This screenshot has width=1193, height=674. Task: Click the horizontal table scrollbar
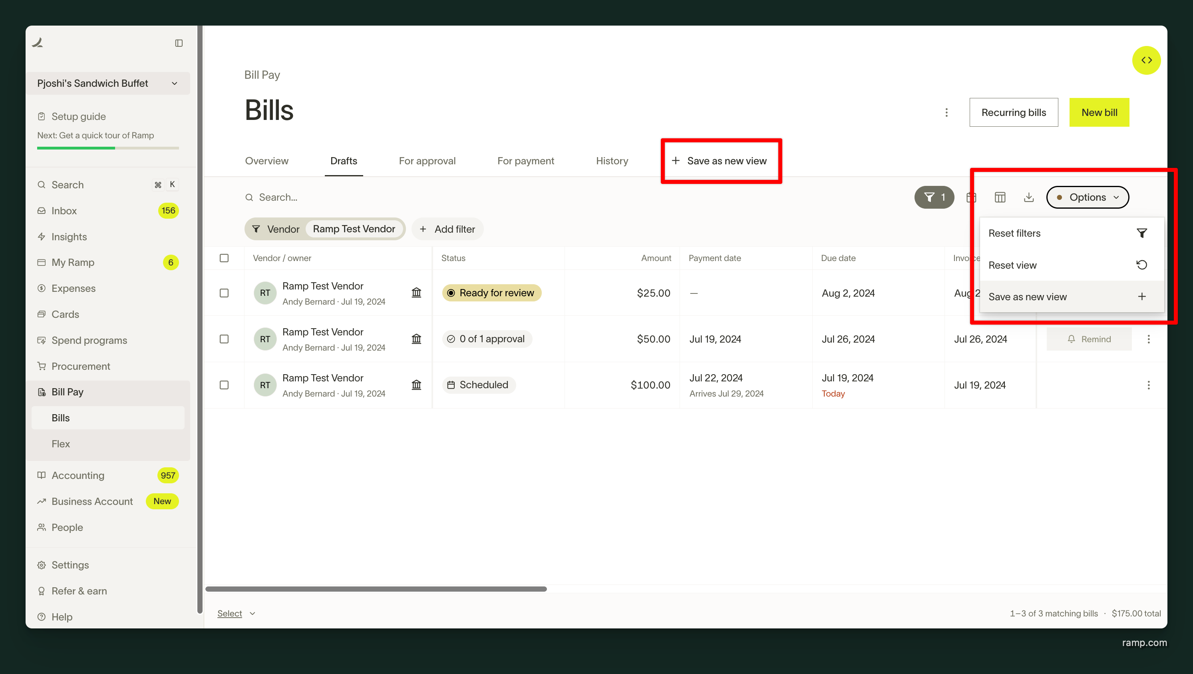pos(376,589)
